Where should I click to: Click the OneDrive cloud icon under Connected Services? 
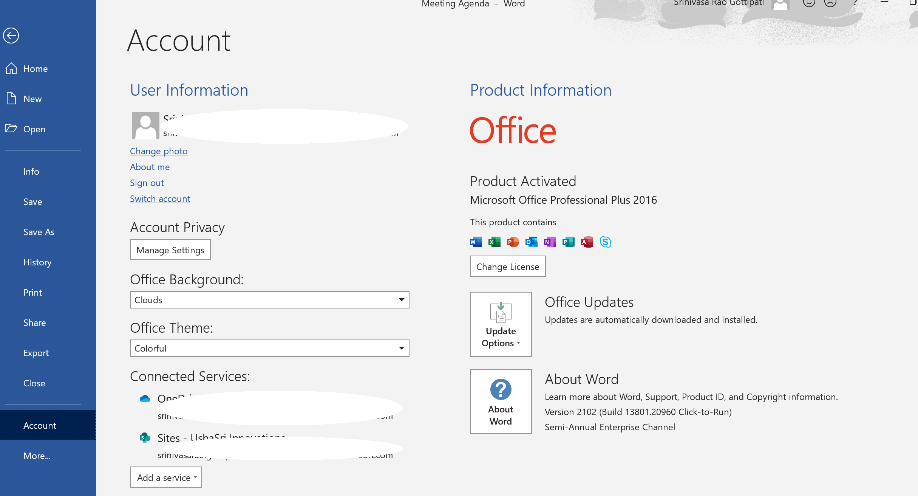click(x=145, y=398)
